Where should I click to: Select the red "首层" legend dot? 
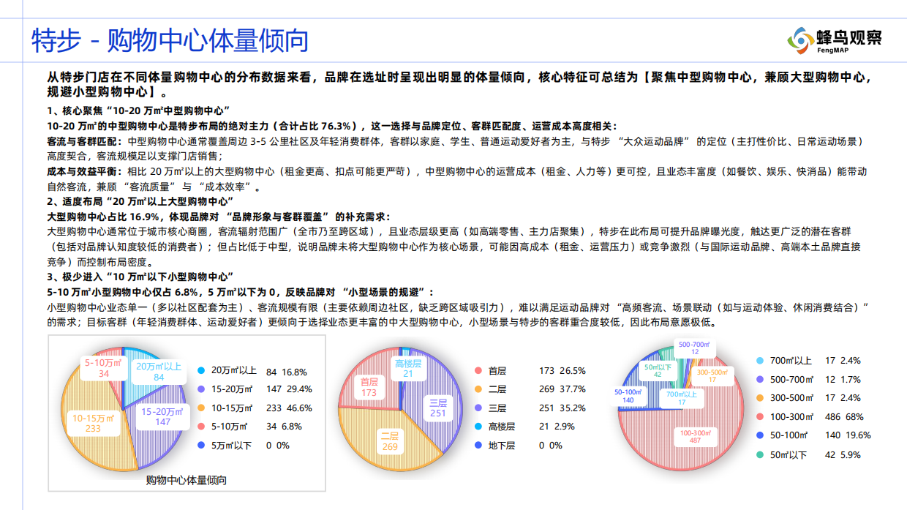tap(478, 370)
